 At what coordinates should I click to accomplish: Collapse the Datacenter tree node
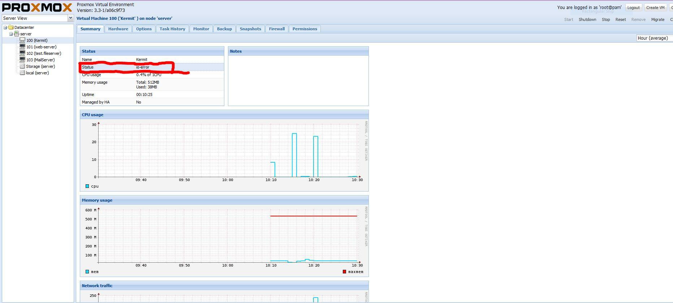[x=5, y=27]
